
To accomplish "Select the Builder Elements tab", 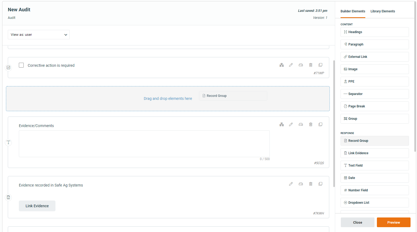I will (x=353, y=11).
